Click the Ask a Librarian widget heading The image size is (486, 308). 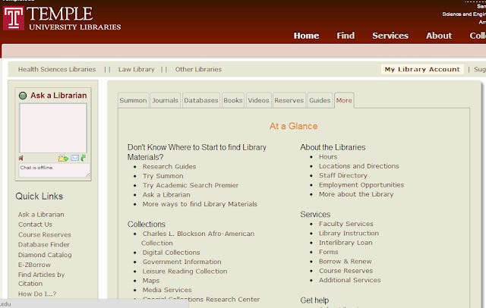tap(58, 96)
